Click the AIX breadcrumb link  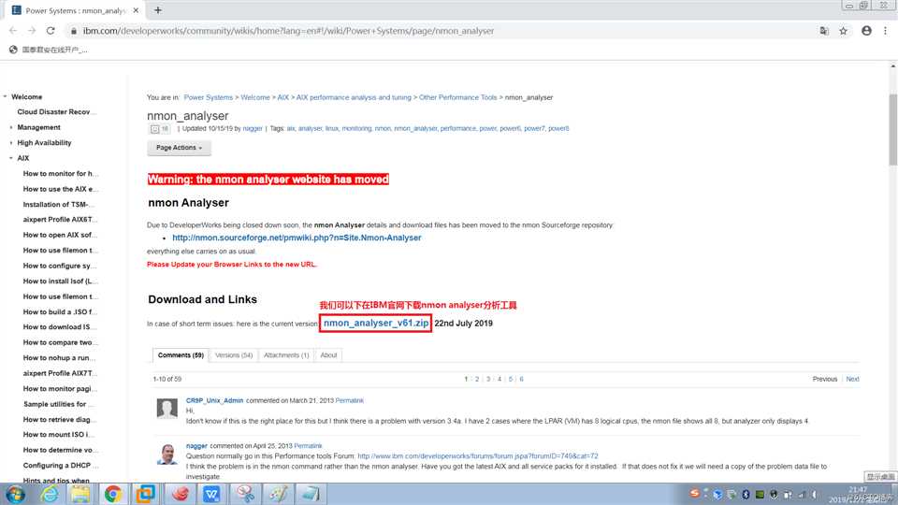282,97
